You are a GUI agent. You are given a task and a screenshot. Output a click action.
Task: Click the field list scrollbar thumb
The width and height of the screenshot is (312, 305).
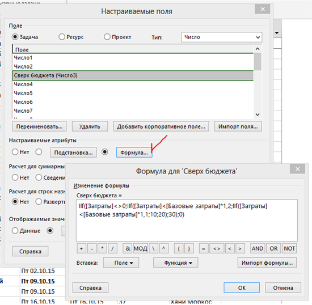tap(258, 62)
